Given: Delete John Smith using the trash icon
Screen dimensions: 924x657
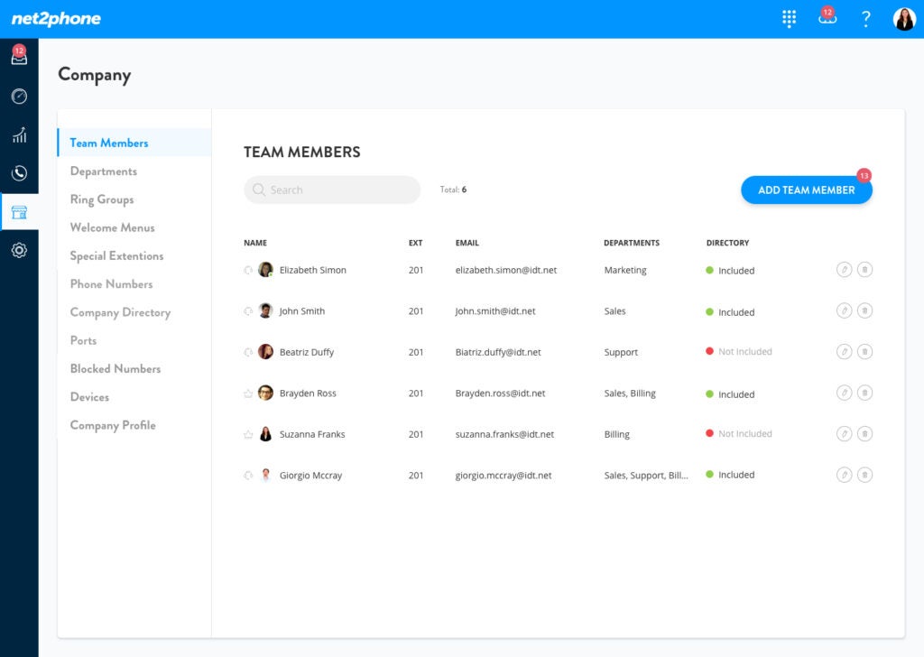Looking at the screenshot, I should 864,311.
